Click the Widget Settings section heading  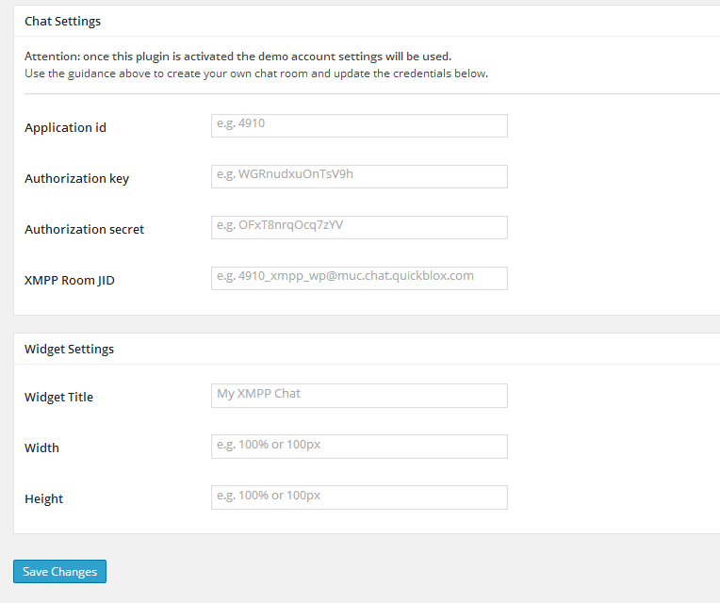[69, 349]
